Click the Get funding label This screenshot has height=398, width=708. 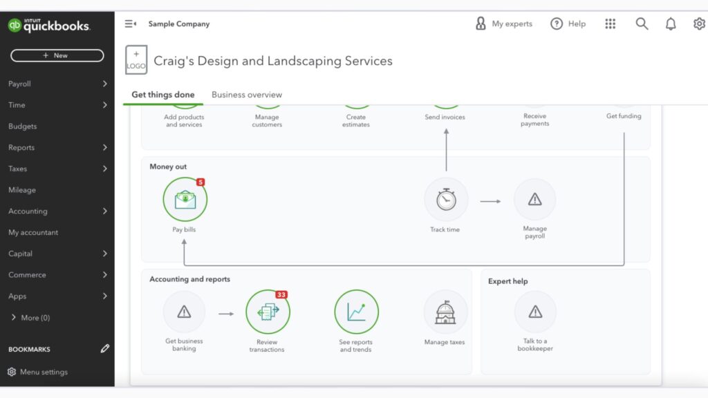click(x=624, y=116)
